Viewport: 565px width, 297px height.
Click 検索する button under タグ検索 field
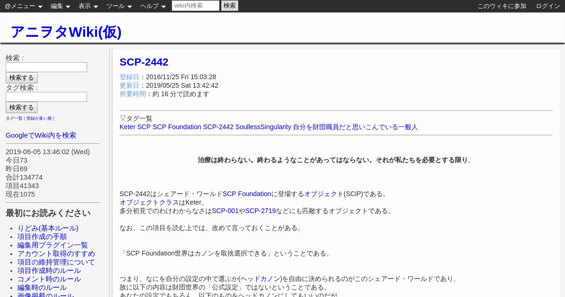pos(22,107)
